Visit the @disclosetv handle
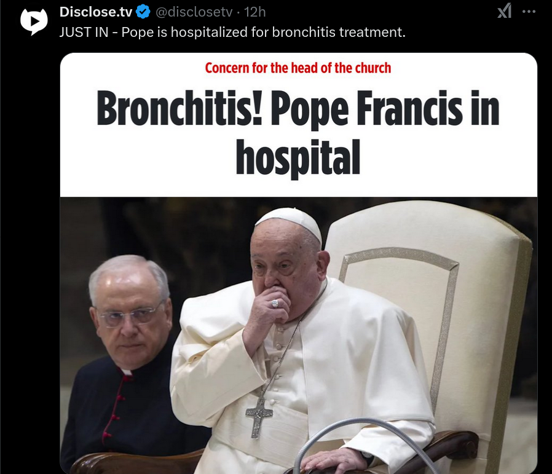 click(194, 12)
